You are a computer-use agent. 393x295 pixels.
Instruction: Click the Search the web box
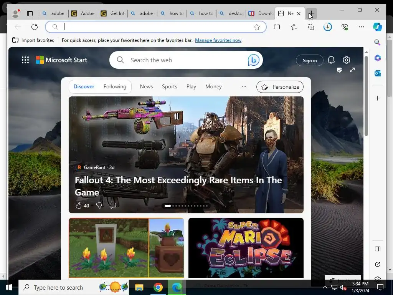pyautogui.click(x=185, y=60)
